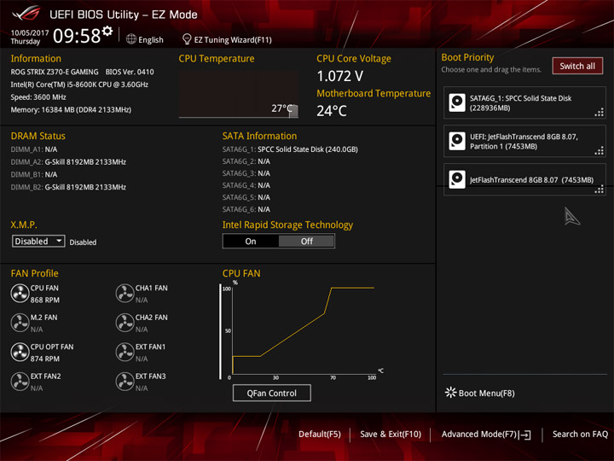Open the X.M.P. Disabled dropdown
614x461 pixels.
tap(38, 241)
